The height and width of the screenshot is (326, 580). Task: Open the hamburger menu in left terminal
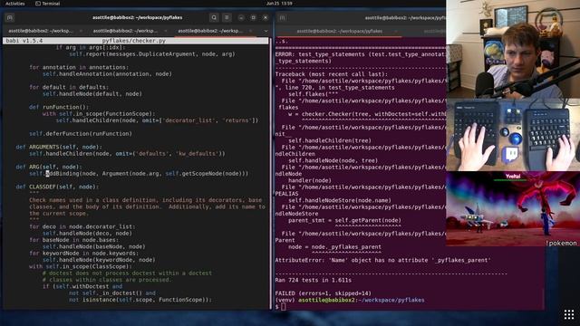click(x=227, y=17)
